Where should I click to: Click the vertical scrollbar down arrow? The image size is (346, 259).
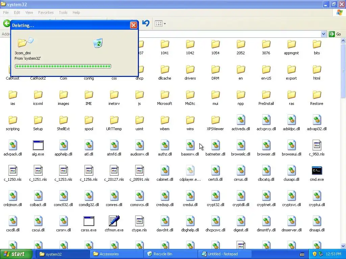[x=343, y=246]
